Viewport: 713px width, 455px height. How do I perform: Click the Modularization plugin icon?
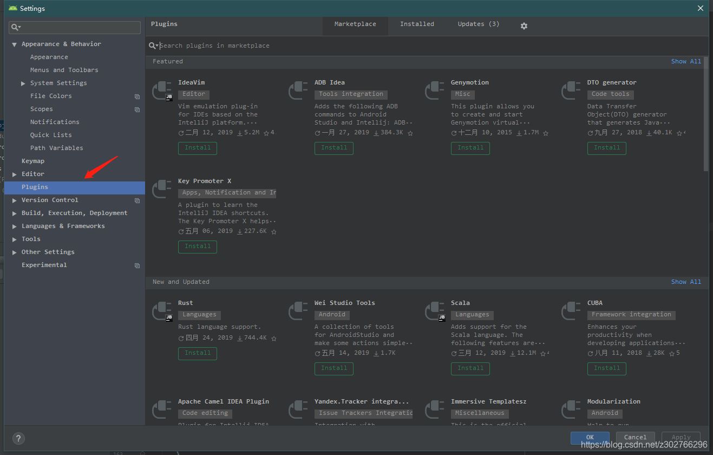571,409
